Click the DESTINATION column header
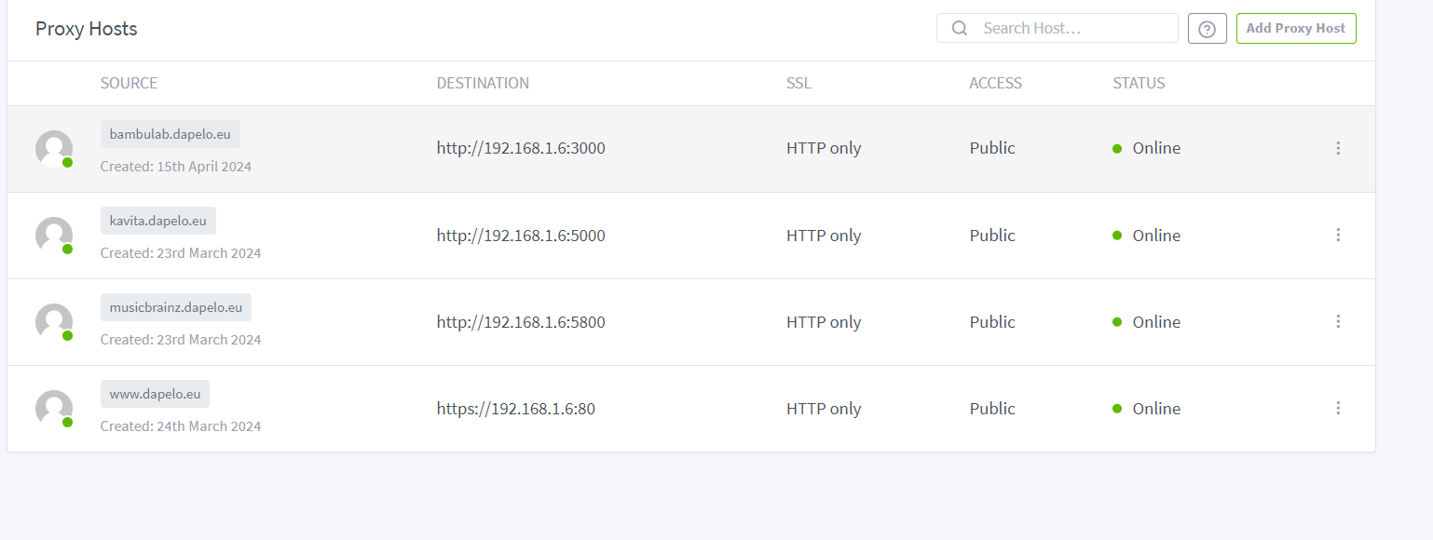This screenshot has height=540, width=1433. click(483, 83)
